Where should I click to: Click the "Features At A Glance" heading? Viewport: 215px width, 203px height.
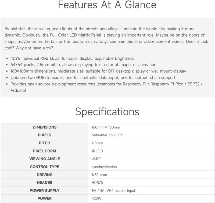[107, 5]
